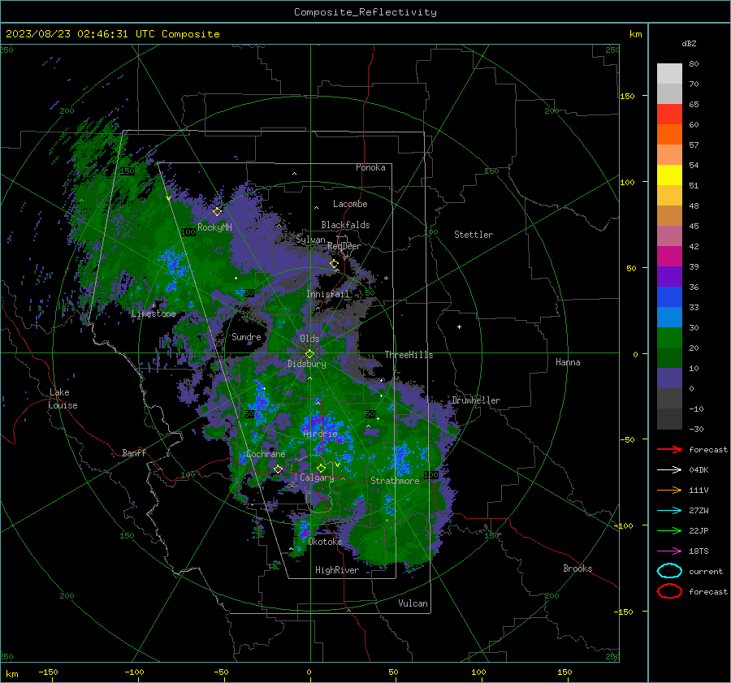The image size is (731, 683).
Task: Click the RedDeer city label
Action: (344, 246)
